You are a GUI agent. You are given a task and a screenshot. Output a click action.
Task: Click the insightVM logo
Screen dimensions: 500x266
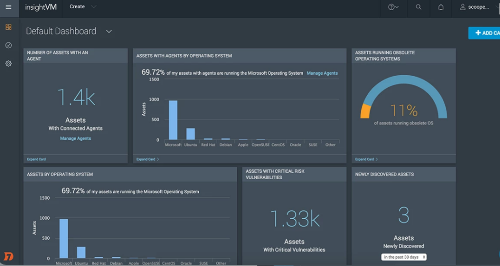click(41, 7)
